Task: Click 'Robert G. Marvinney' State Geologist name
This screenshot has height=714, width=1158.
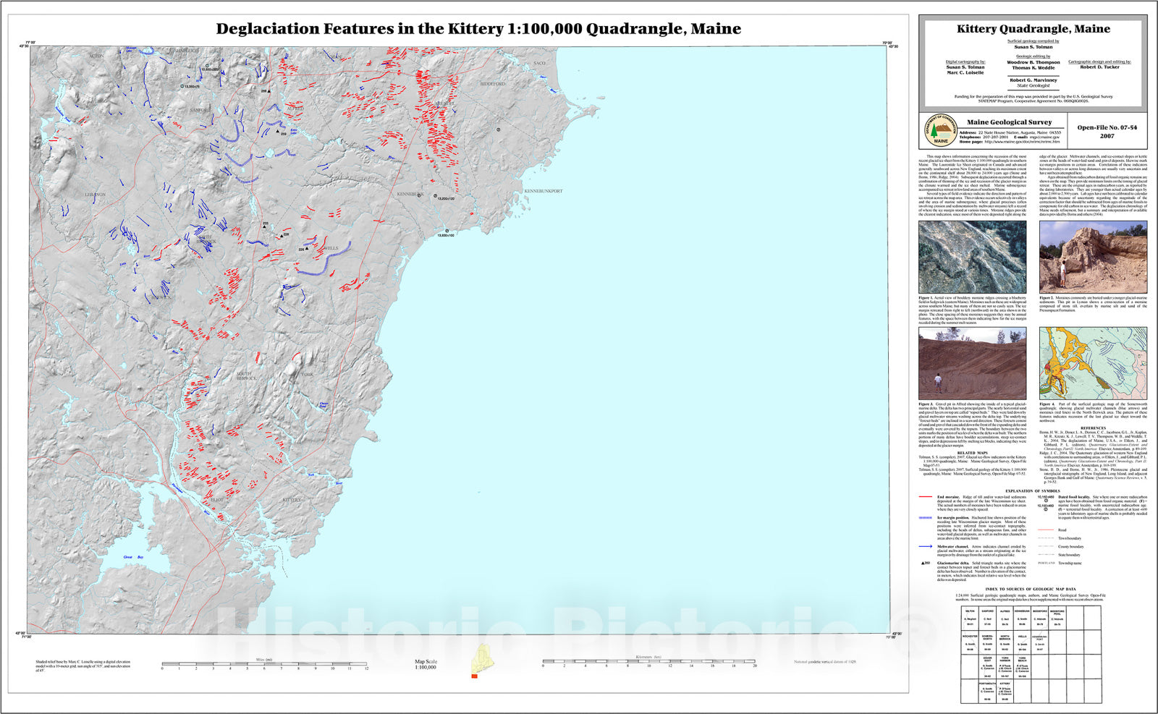Action: 1033,80
